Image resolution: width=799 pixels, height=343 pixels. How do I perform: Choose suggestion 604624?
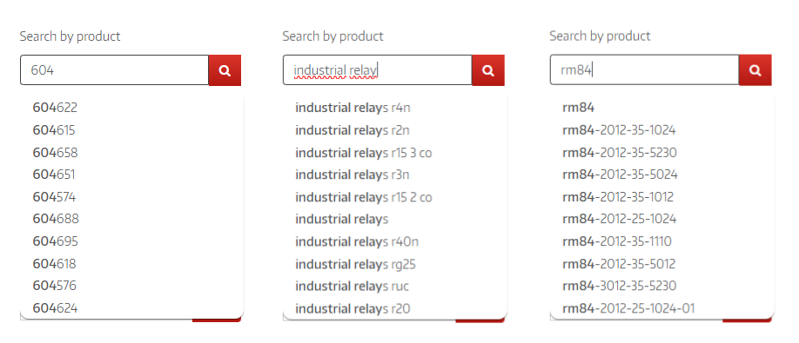coord(55,307)
